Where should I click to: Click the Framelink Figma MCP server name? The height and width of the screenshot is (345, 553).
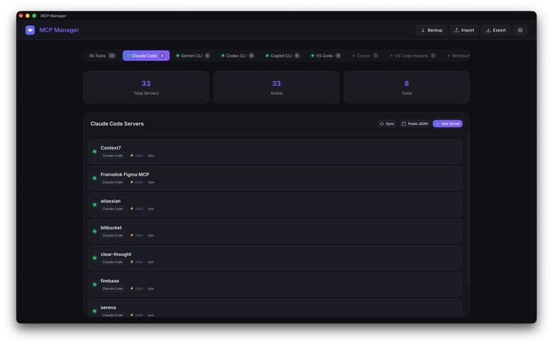[x=125, y=174]
